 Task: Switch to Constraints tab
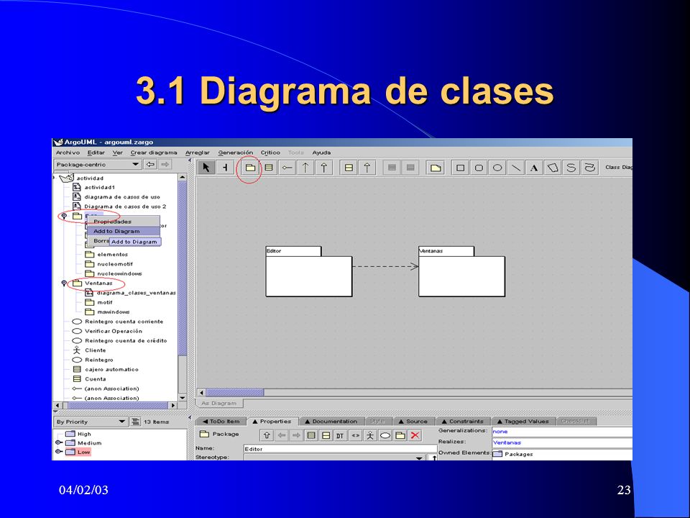tap(462, 422)
